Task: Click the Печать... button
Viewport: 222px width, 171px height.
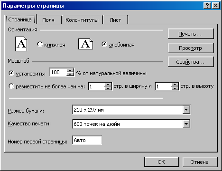Action: [x=191, y=34]
